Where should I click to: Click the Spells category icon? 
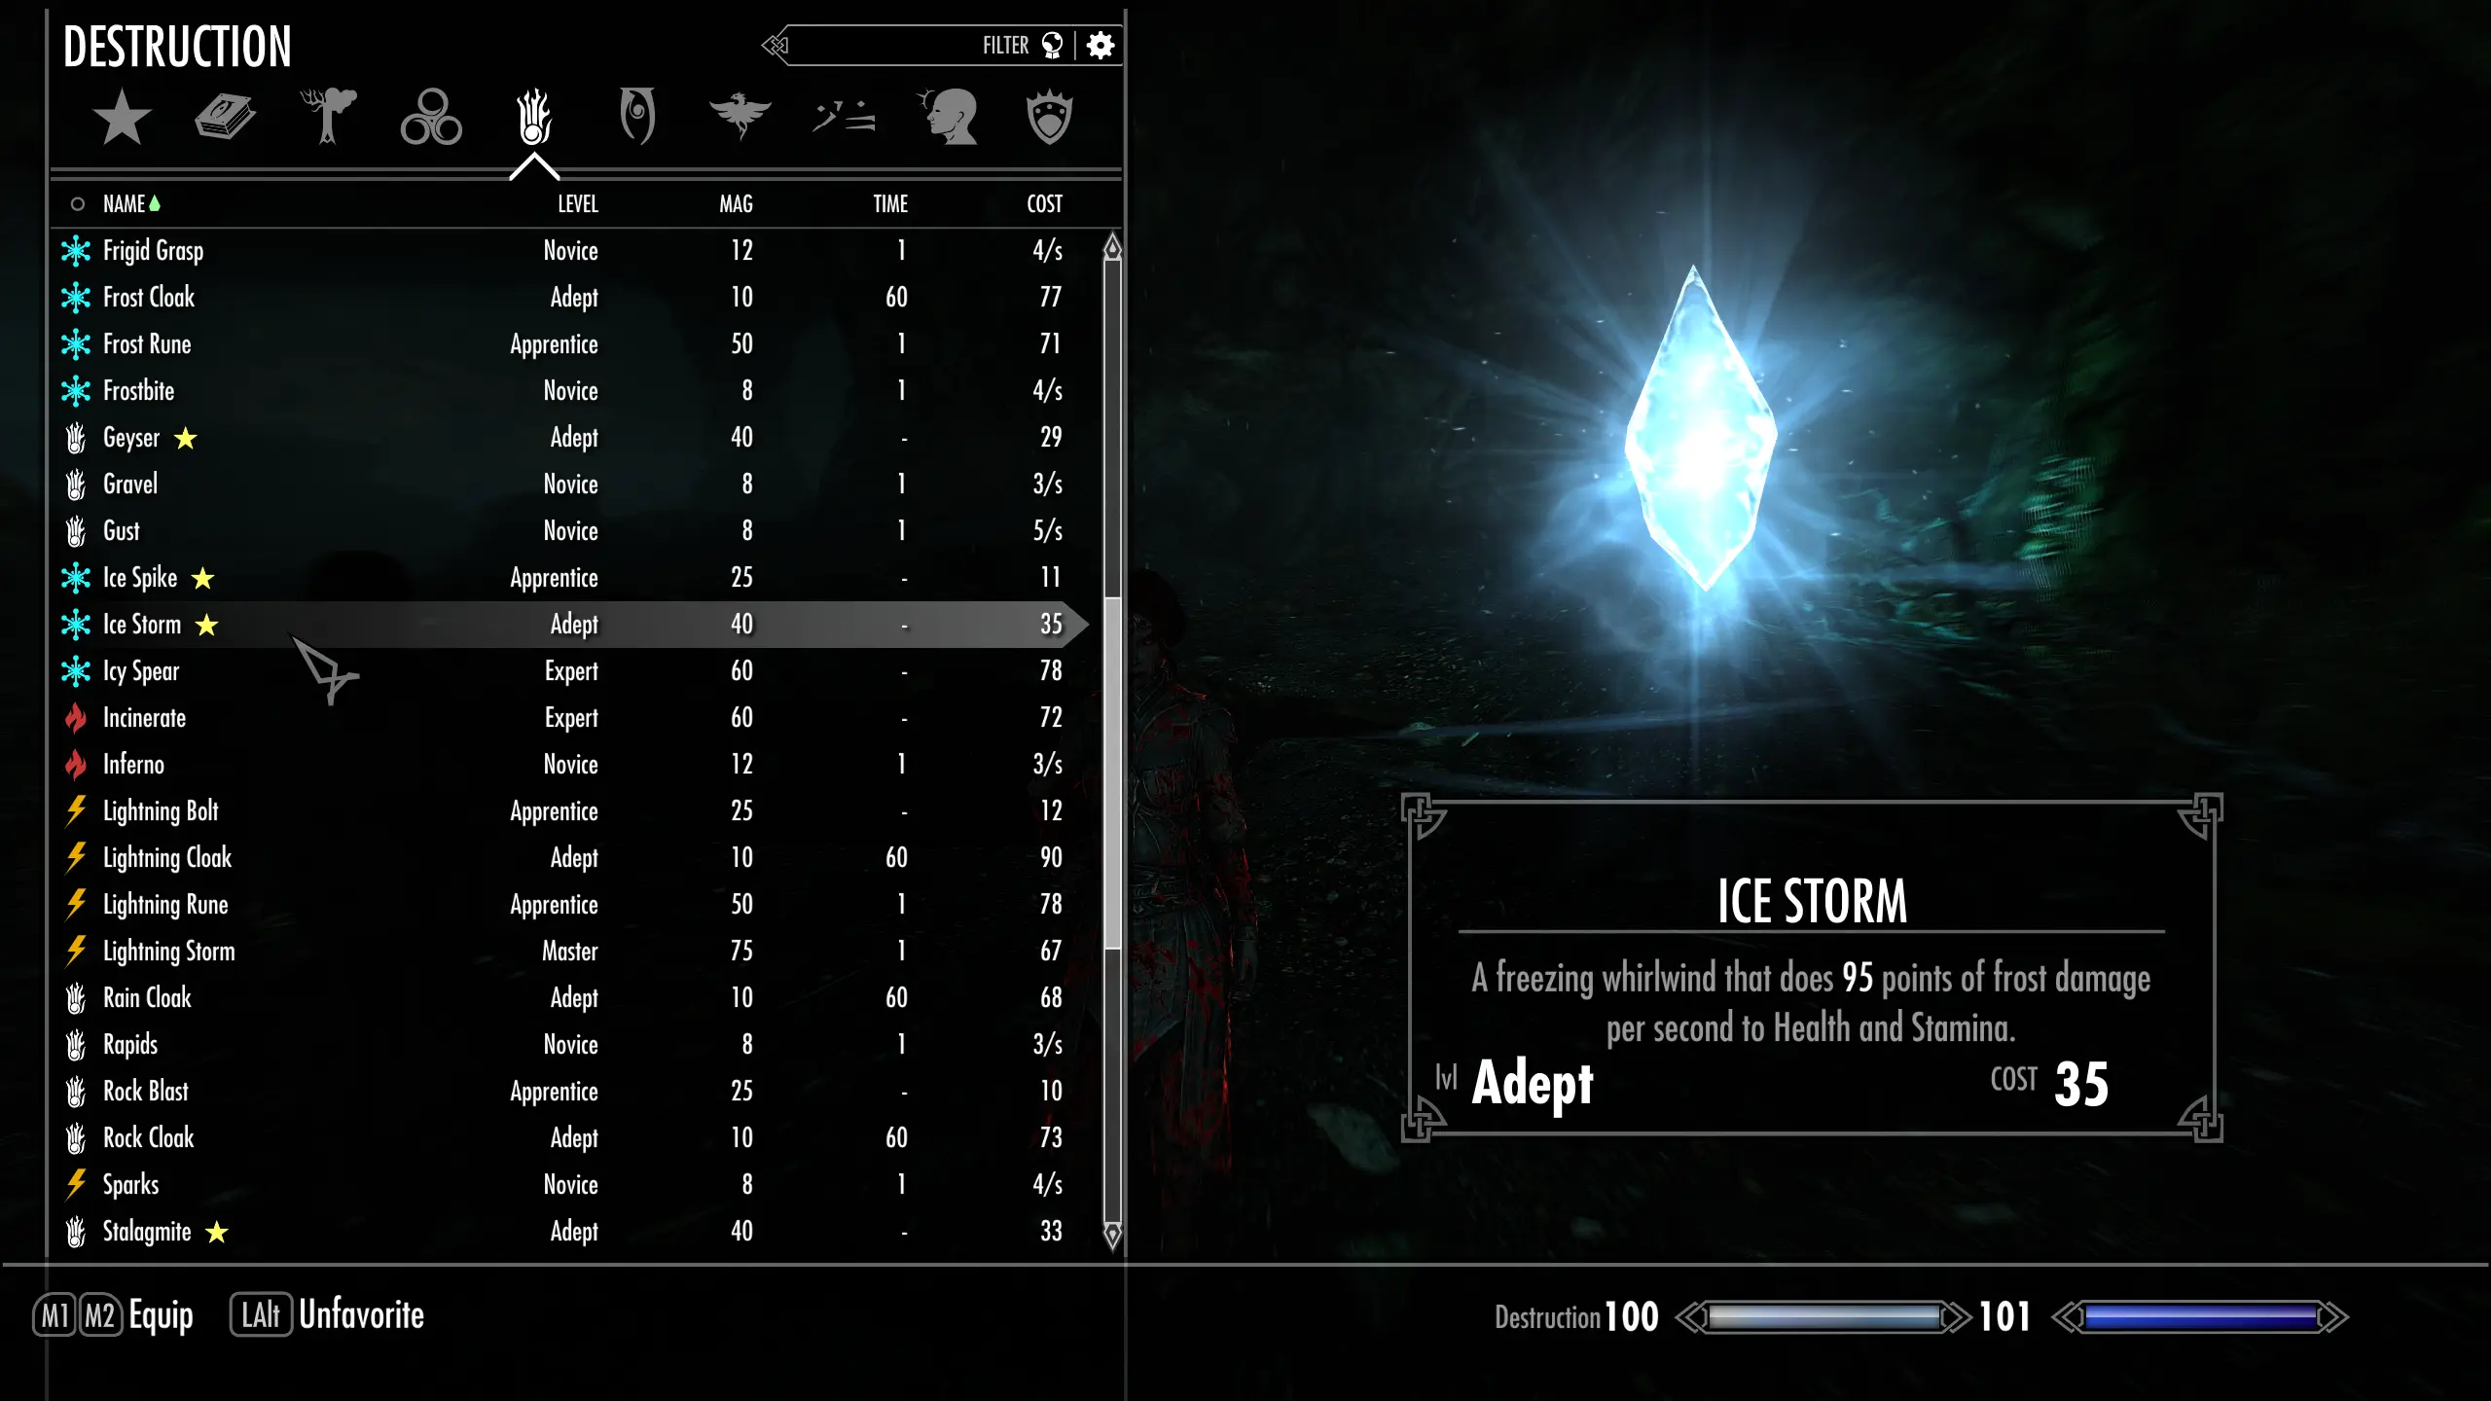click(x=224, y=117)
